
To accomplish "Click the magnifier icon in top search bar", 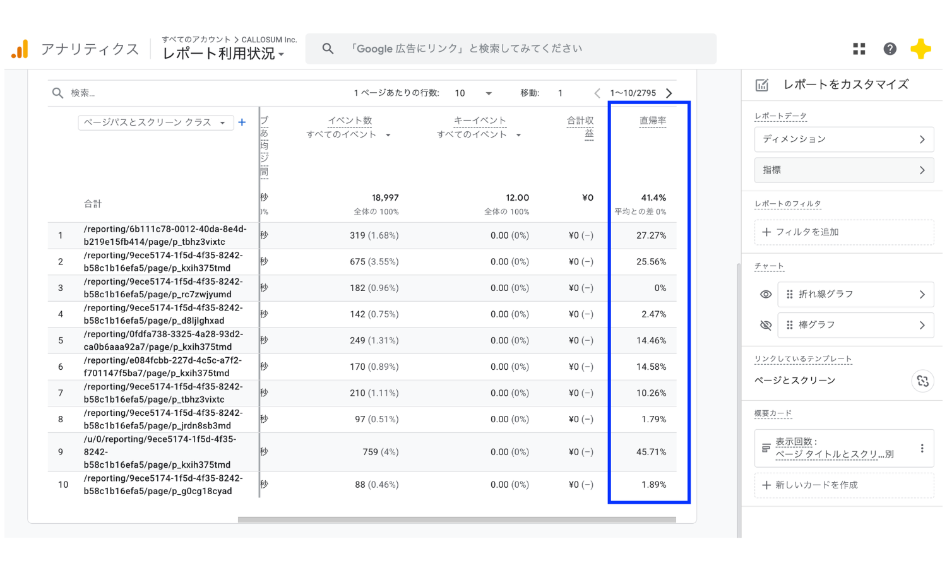I will click(328, 49).
